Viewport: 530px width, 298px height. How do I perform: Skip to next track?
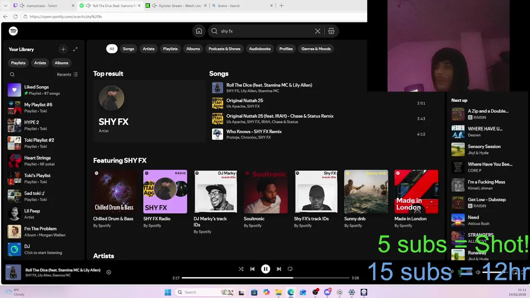(279, 269)
